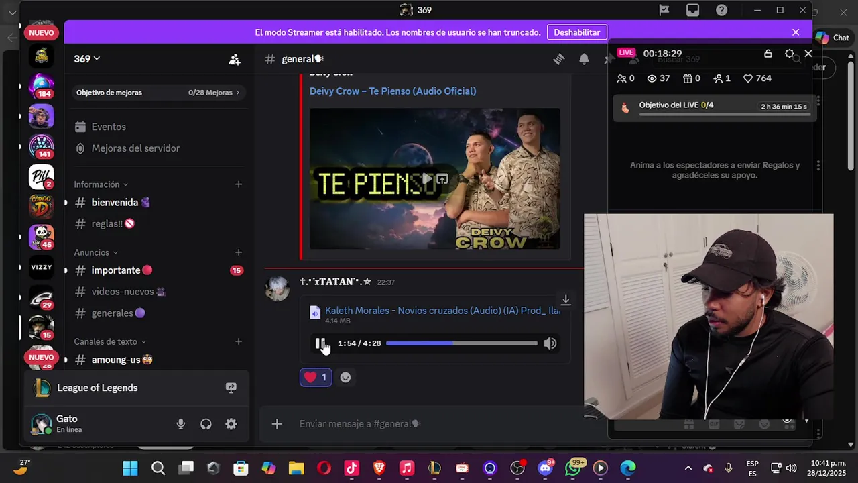Toggle channel notification bell
The width and height of the screenshot is (858, 483).
pyautogui.click(x=584, y=60)
